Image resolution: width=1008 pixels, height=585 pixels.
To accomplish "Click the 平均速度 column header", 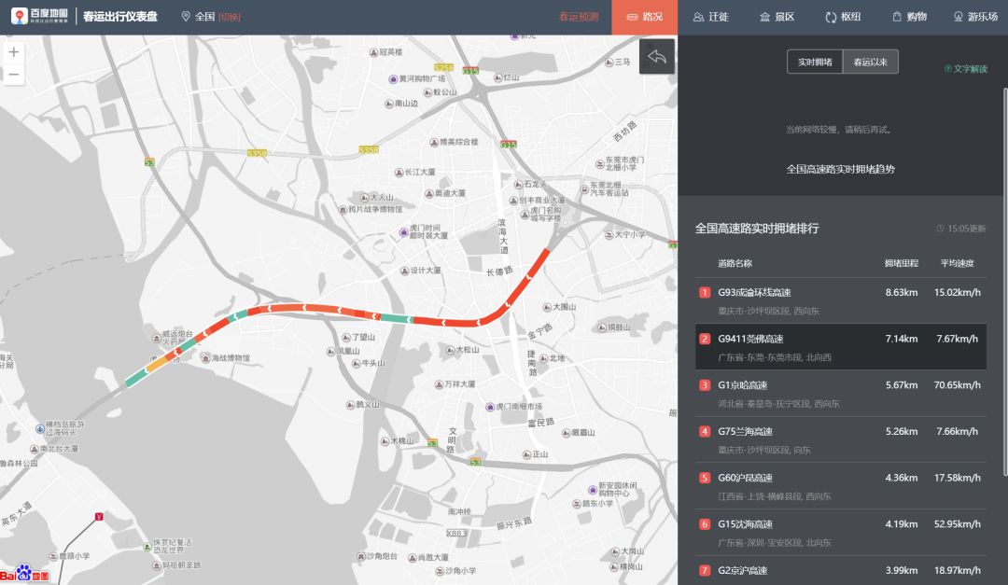I will pos(958,263).
